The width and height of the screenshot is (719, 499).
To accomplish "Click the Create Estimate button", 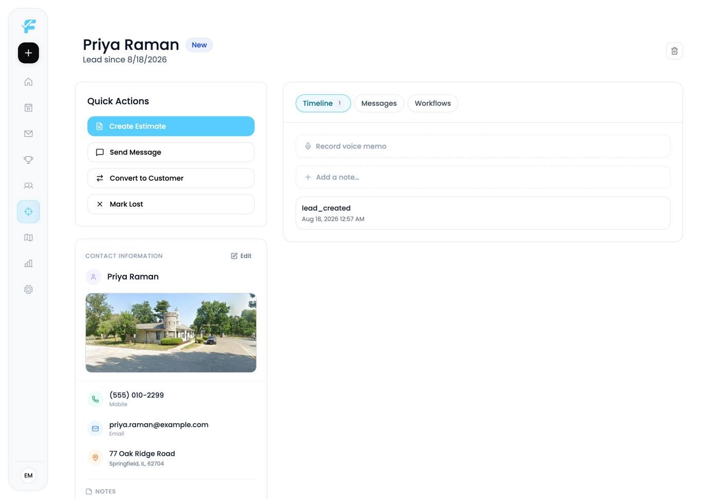I will (x=171, y=126).
